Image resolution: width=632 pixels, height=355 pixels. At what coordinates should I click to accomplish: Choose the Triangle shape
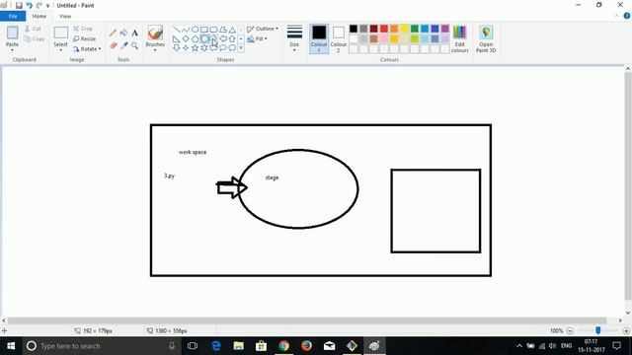click(232, 30)
